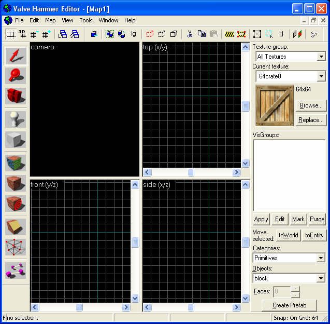Select the Apply Current Texture tool

point(16,183)
